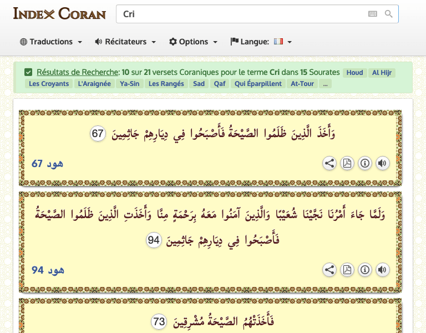This screenshot has width=426, height=333.
Task: Play audio recitation of Houd 94
Action: 382,270
